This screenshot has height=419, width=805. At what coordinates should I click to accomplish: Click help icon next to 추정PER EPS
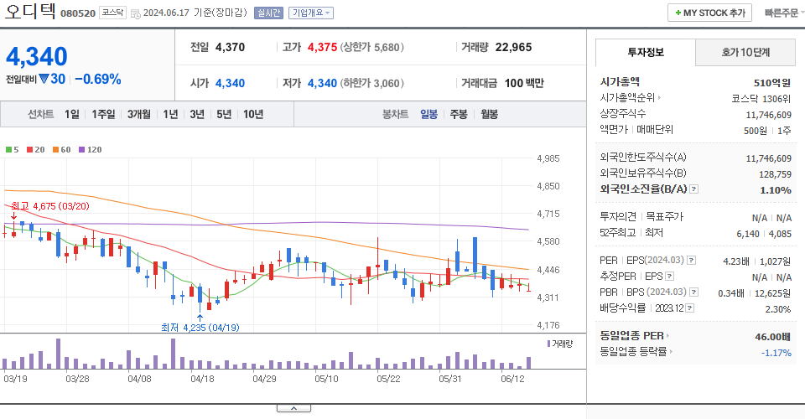click(669, 277)
